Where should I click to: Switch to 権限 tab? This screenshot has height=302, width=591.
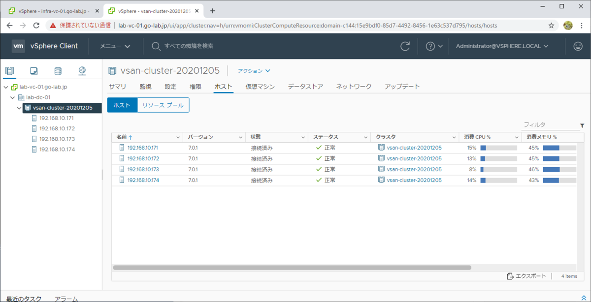coord(196,87)
